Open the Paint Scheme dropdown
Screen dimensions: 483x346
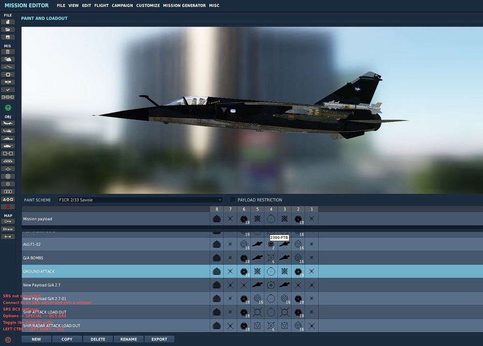(140, 200)
